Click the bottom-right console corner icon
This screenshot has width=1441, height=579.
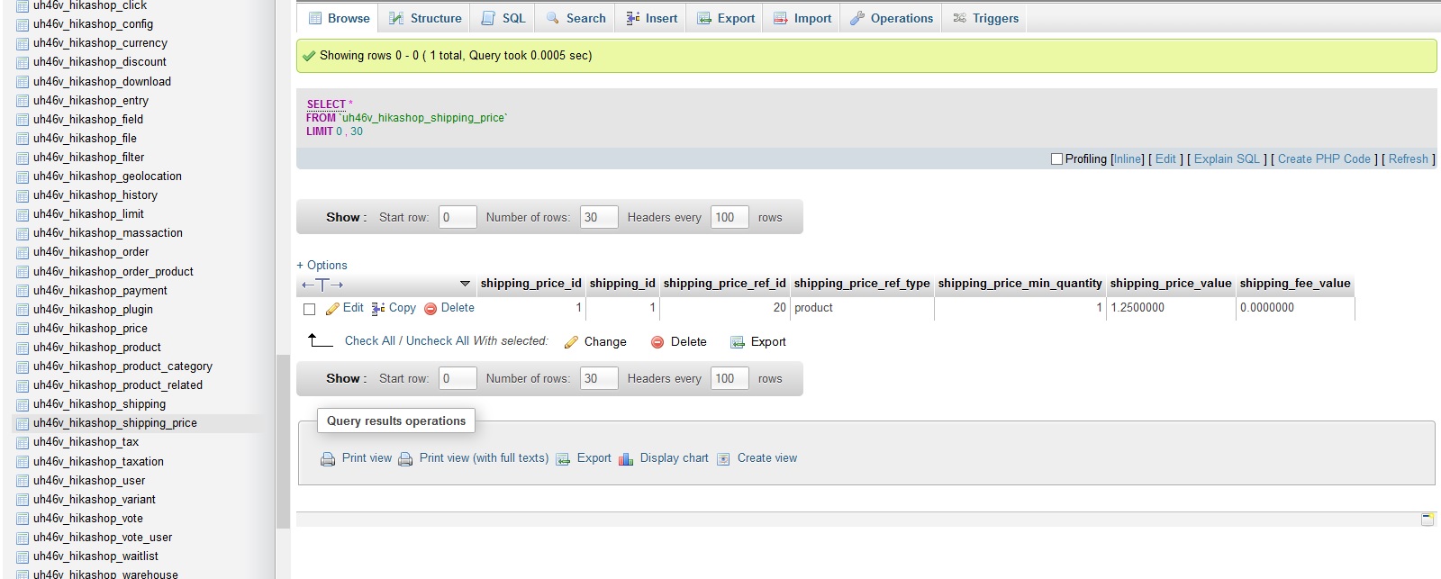1427,520
